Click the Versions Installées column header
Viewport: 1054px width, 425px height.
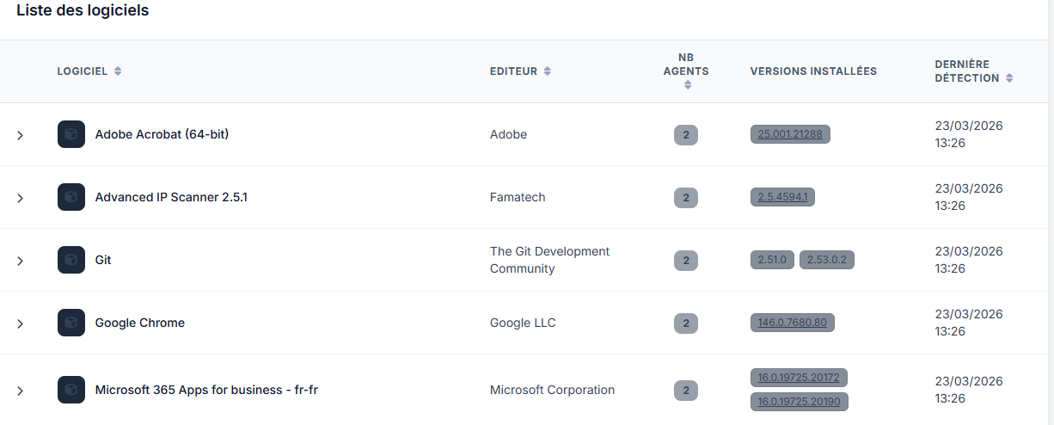813,71
